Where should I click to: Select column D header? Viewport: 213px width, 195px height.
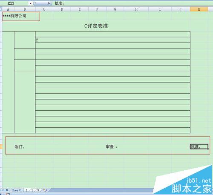pyautogui.click(x=62, y=9)
